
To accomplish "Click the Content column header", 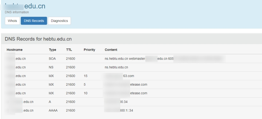I will click(111, 50).
